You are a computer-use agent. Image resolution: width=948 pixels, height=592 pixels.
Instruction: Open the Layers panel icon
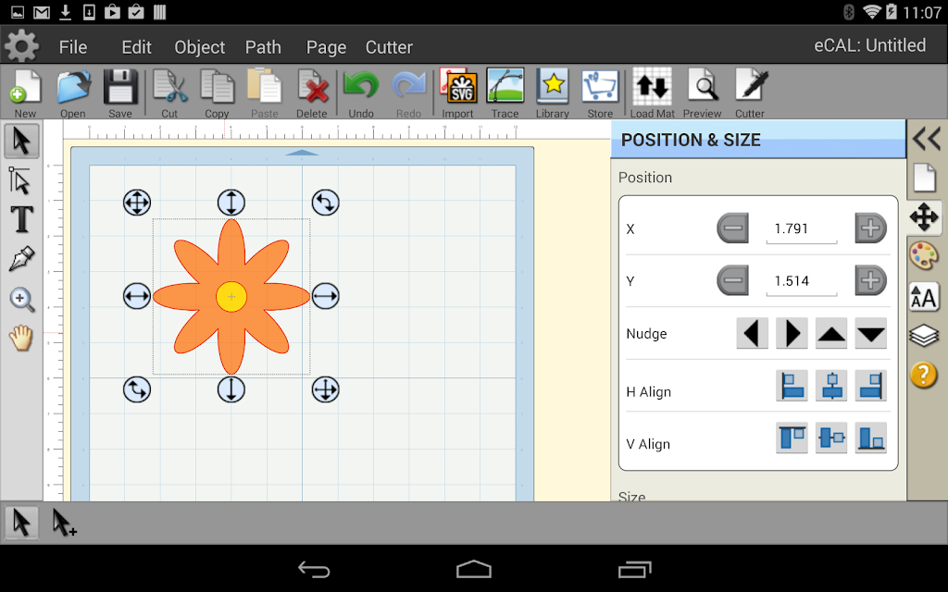[x=924, y=336]
